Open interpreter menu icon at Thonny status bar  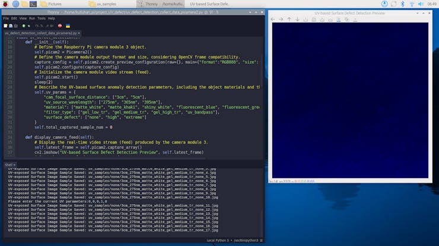click(261, 241)
